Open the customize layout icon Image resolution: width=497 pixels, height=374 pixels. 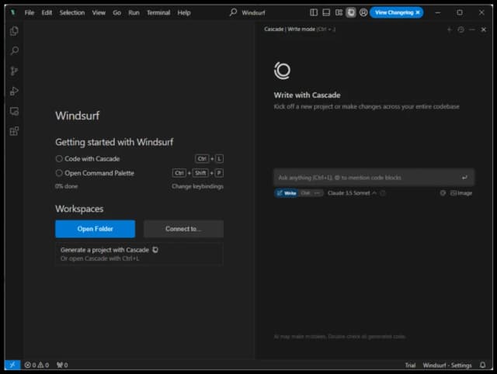point(339,12)
